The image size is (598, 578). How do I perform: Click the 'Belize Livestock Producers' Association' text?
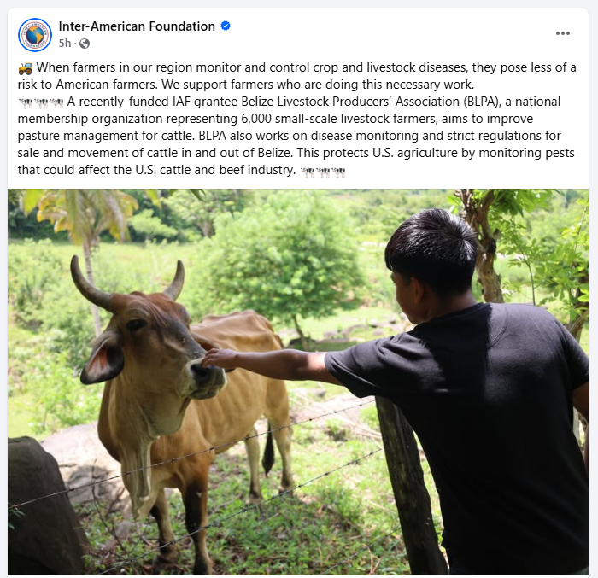(351, 102)
